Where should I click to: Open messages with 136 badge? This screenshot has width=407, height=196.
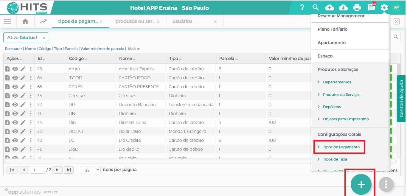pos(371,7)
